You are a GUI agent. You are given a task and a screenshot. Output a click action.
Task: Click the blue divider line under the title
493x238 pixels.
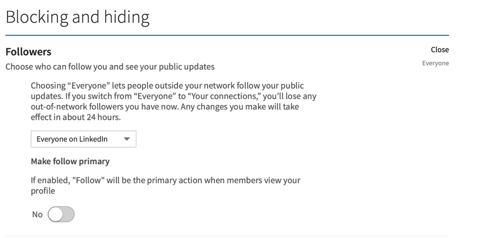pos(227,35)
